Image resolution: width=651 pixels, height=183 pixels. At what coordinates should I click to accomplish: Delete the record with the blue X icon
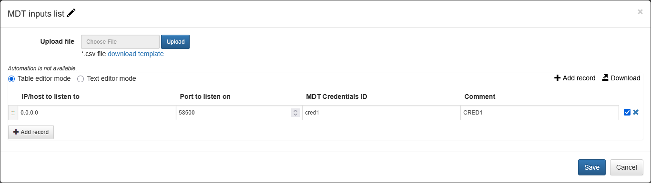(x=636, y=112)
